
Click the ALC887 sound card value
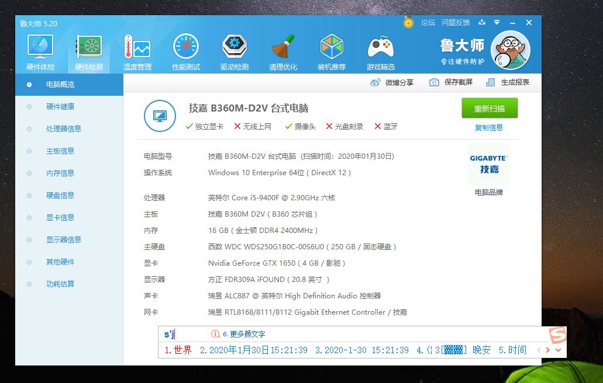(x=295, y=295)
